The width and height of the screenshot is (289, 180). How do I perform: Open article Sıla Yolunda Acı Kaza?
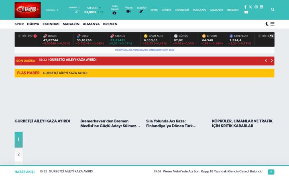[171, 124]
